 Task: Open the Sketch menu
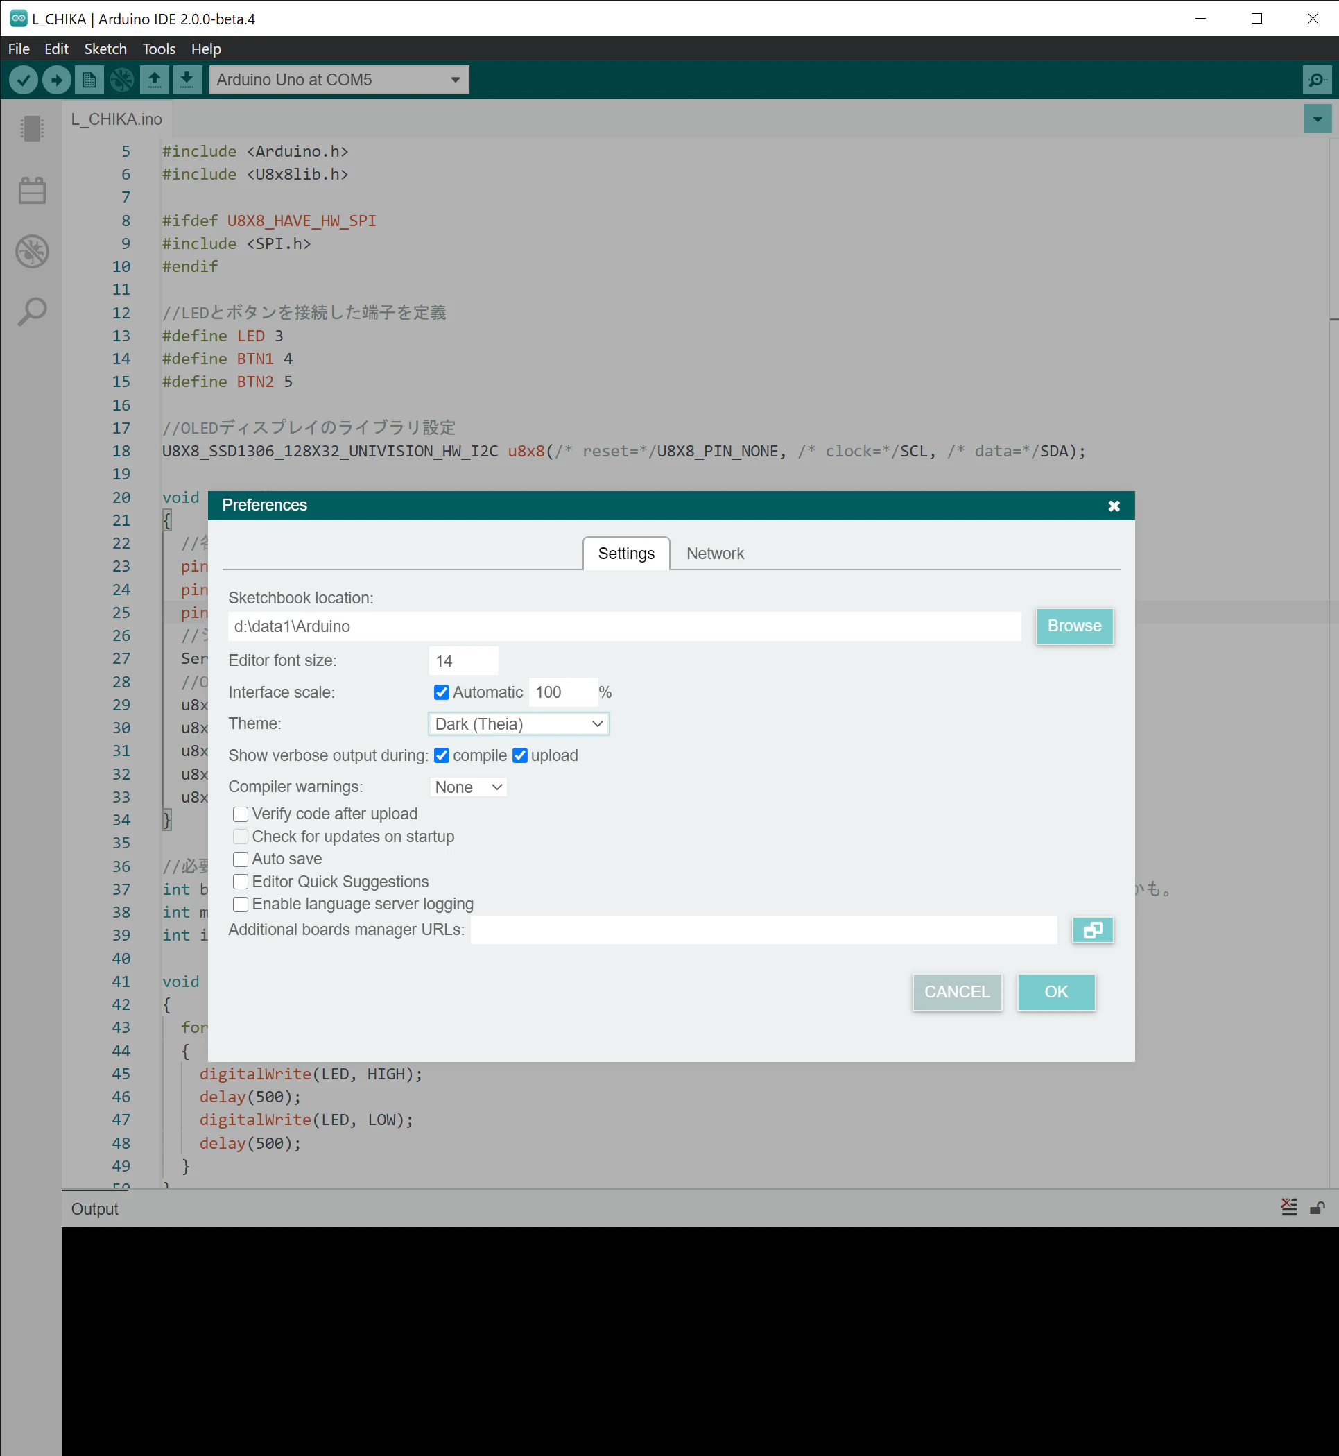coord(105,49)
